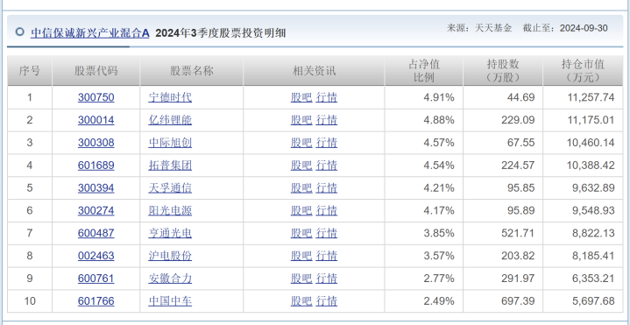Click stock code 600761
The image size is (630, 325).
point(96,279)
